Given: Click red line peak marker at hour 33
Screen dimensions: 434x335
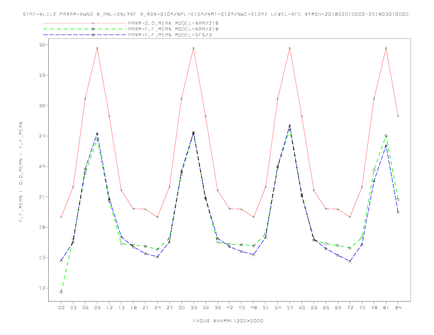Looking at the screenshot, I should tap(193, 48).
